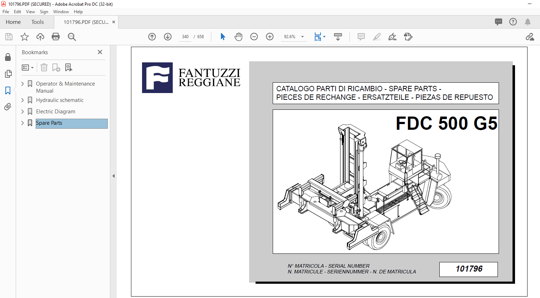Click the page number field showing 340
Screen dimensions: 540x298
185,37
